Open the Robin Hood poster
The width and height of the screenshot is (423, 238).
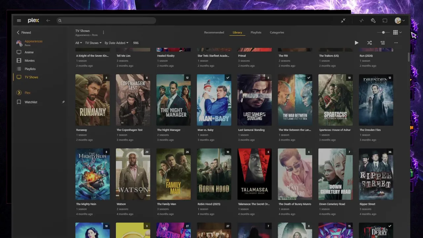[x=214, y=174]
